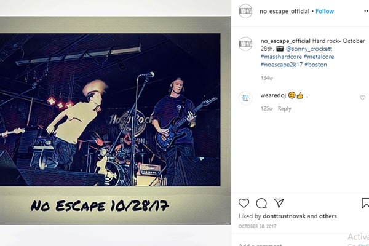Image resolution: width=369 pixels, height=246 pixels.
Task: Show the list of others who liked
Action: [x=328, y=216]
